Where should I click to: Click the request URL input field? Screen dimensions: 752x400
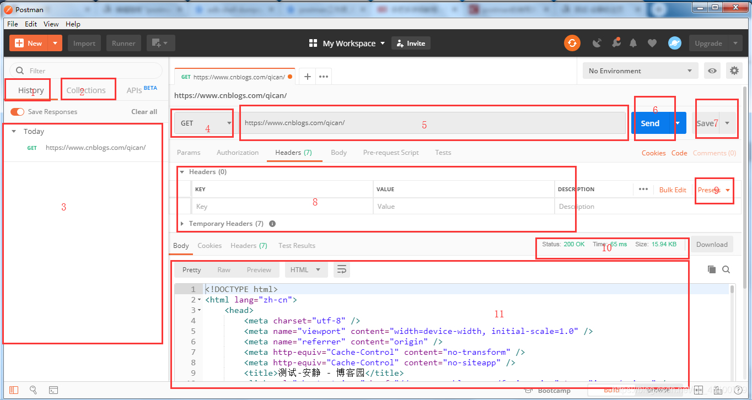[433, 123]
